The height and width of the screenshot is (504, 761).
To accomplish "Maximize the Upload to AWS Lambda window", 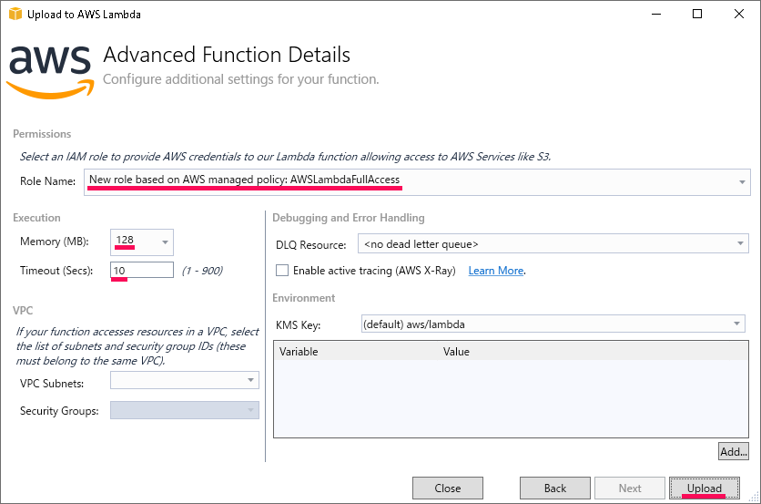I will [697, 14].
